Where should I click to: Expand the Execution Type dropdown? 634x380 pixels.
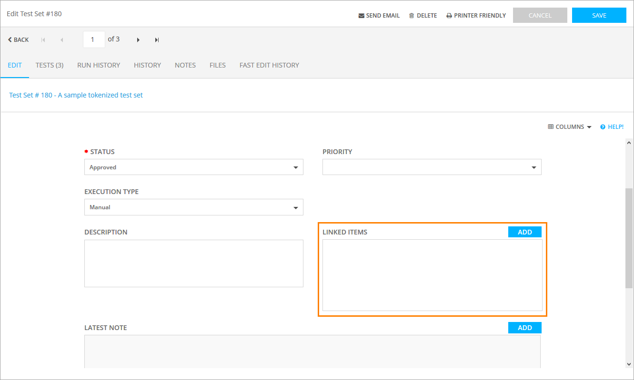(295, 207)
